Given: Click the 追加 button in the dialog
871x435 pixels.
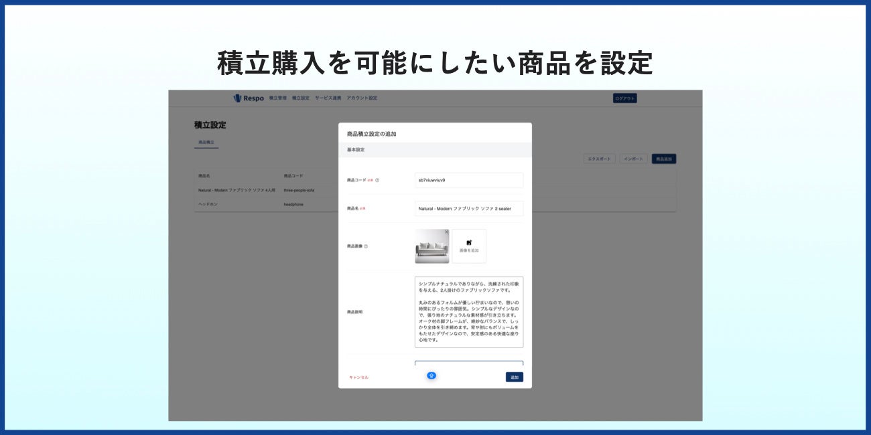Looking at the screenshot, I should (x=515, y=377).
